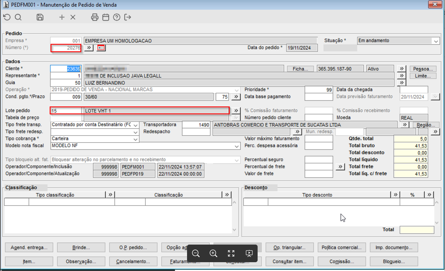
Task: Click the Op. triangular... button
Action: click(289, 247)
